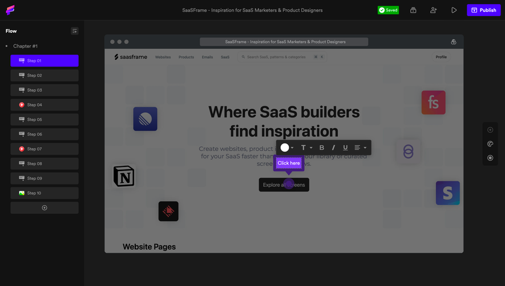Click the Publish button
The width and height of the screenshot is (505, 286).
click(483, 10)
